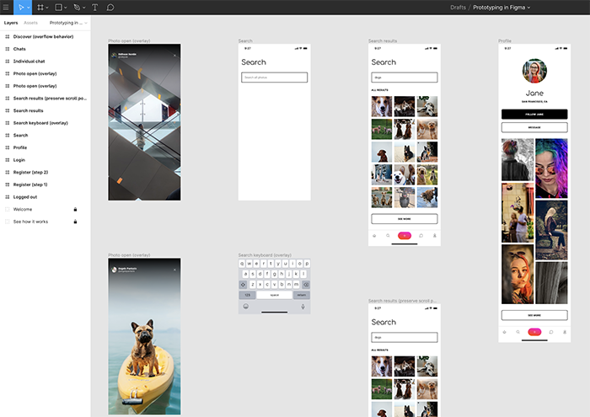Select the Profile layer
Screen dimensions: 590x417
point(20,147)
